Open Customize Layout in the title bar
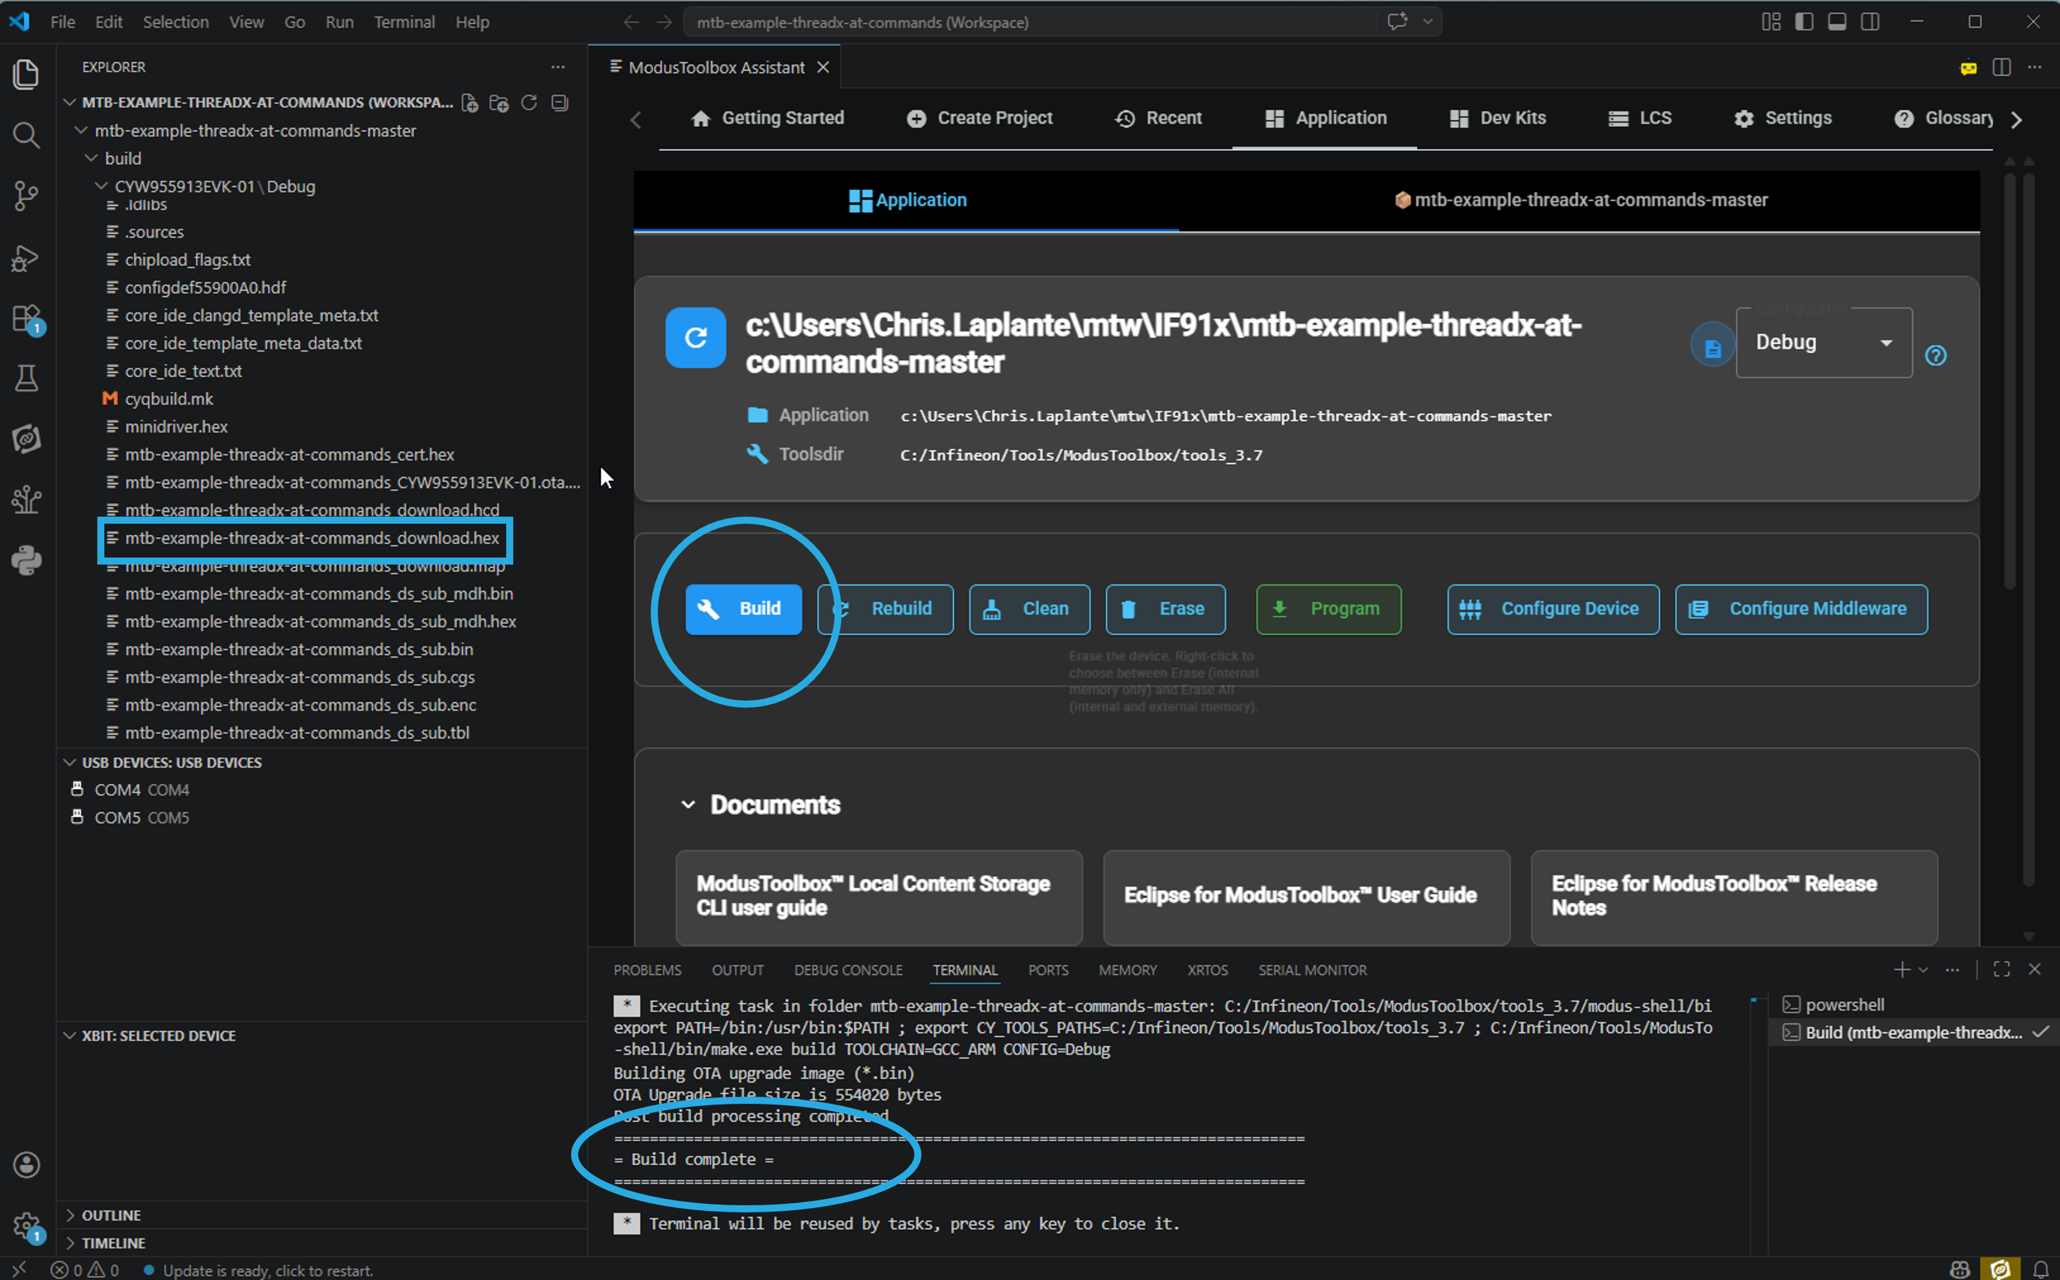 click(1771, 22)
